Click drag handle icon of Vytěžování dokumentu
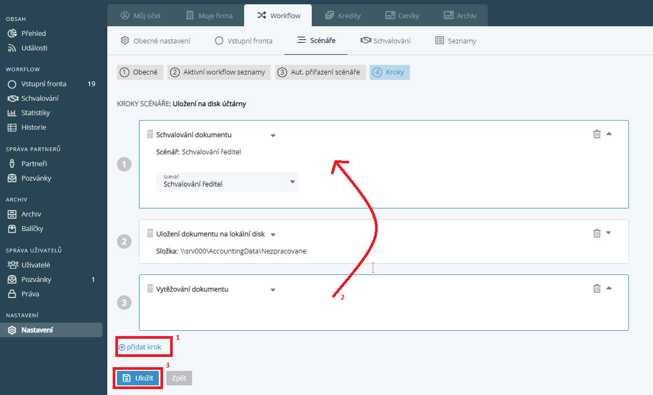The height and width of the screenshot is (395, 653). (x=150, y=289)
